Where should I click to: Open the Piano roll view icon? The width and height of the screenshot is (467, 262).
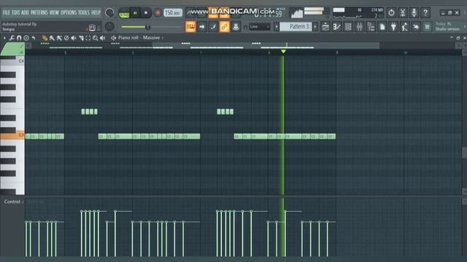(337, 27)
